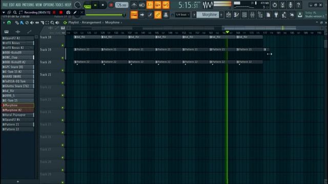Stop playback with the transport stop button
This screenshot has height=184, width=328.
102,5
